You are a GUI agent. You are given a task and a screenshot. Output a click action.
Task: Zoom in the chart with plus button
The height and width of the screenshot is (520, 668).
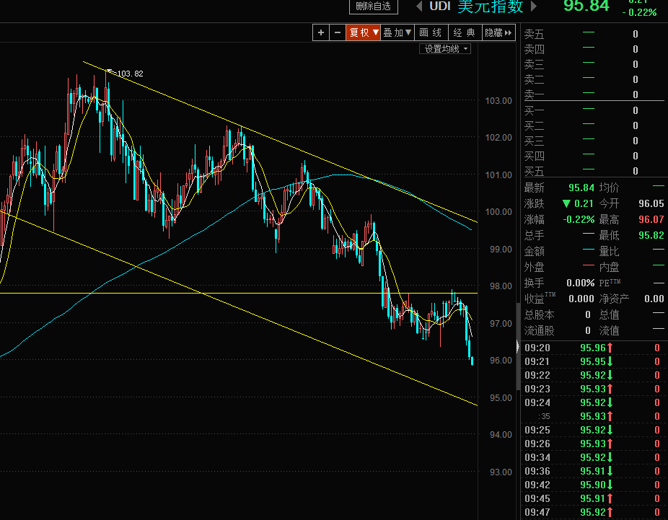321,32
